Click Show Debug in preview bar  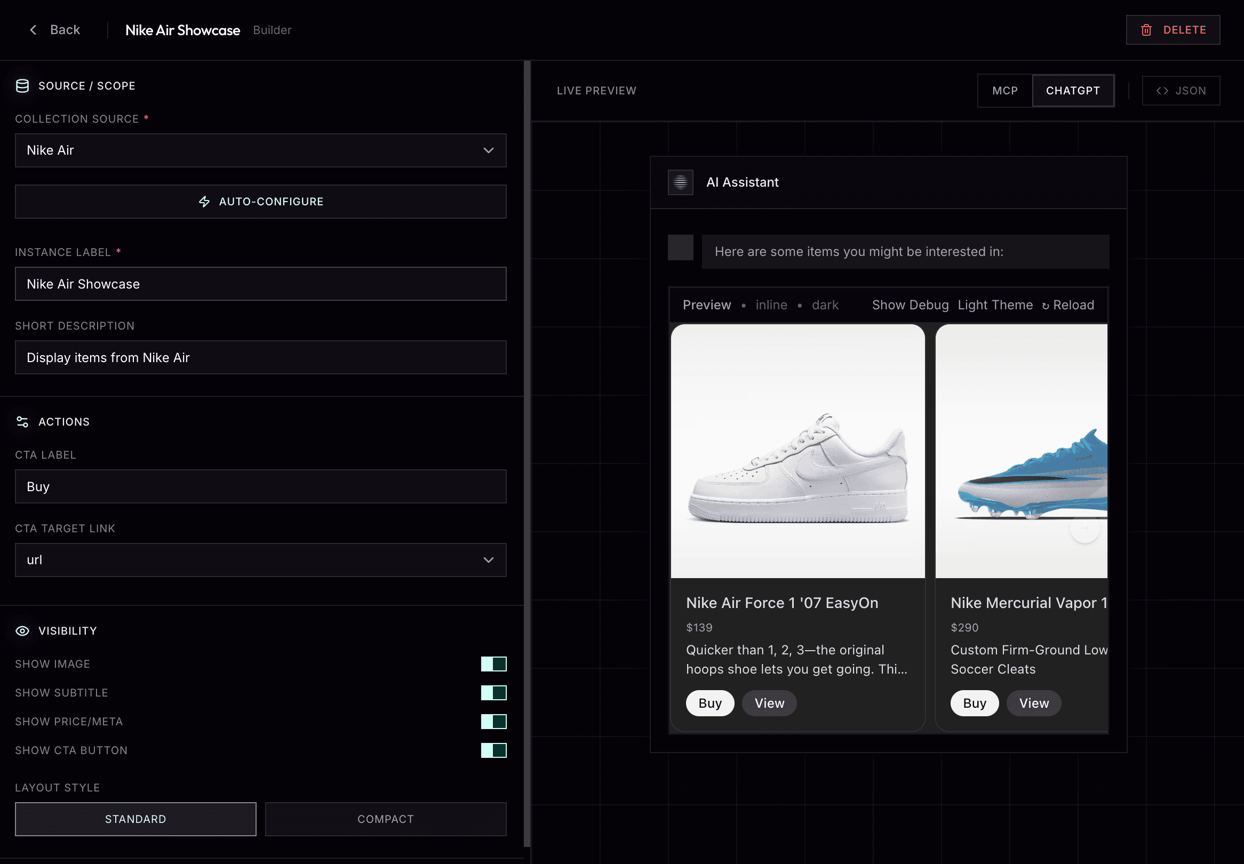[911, 305]
